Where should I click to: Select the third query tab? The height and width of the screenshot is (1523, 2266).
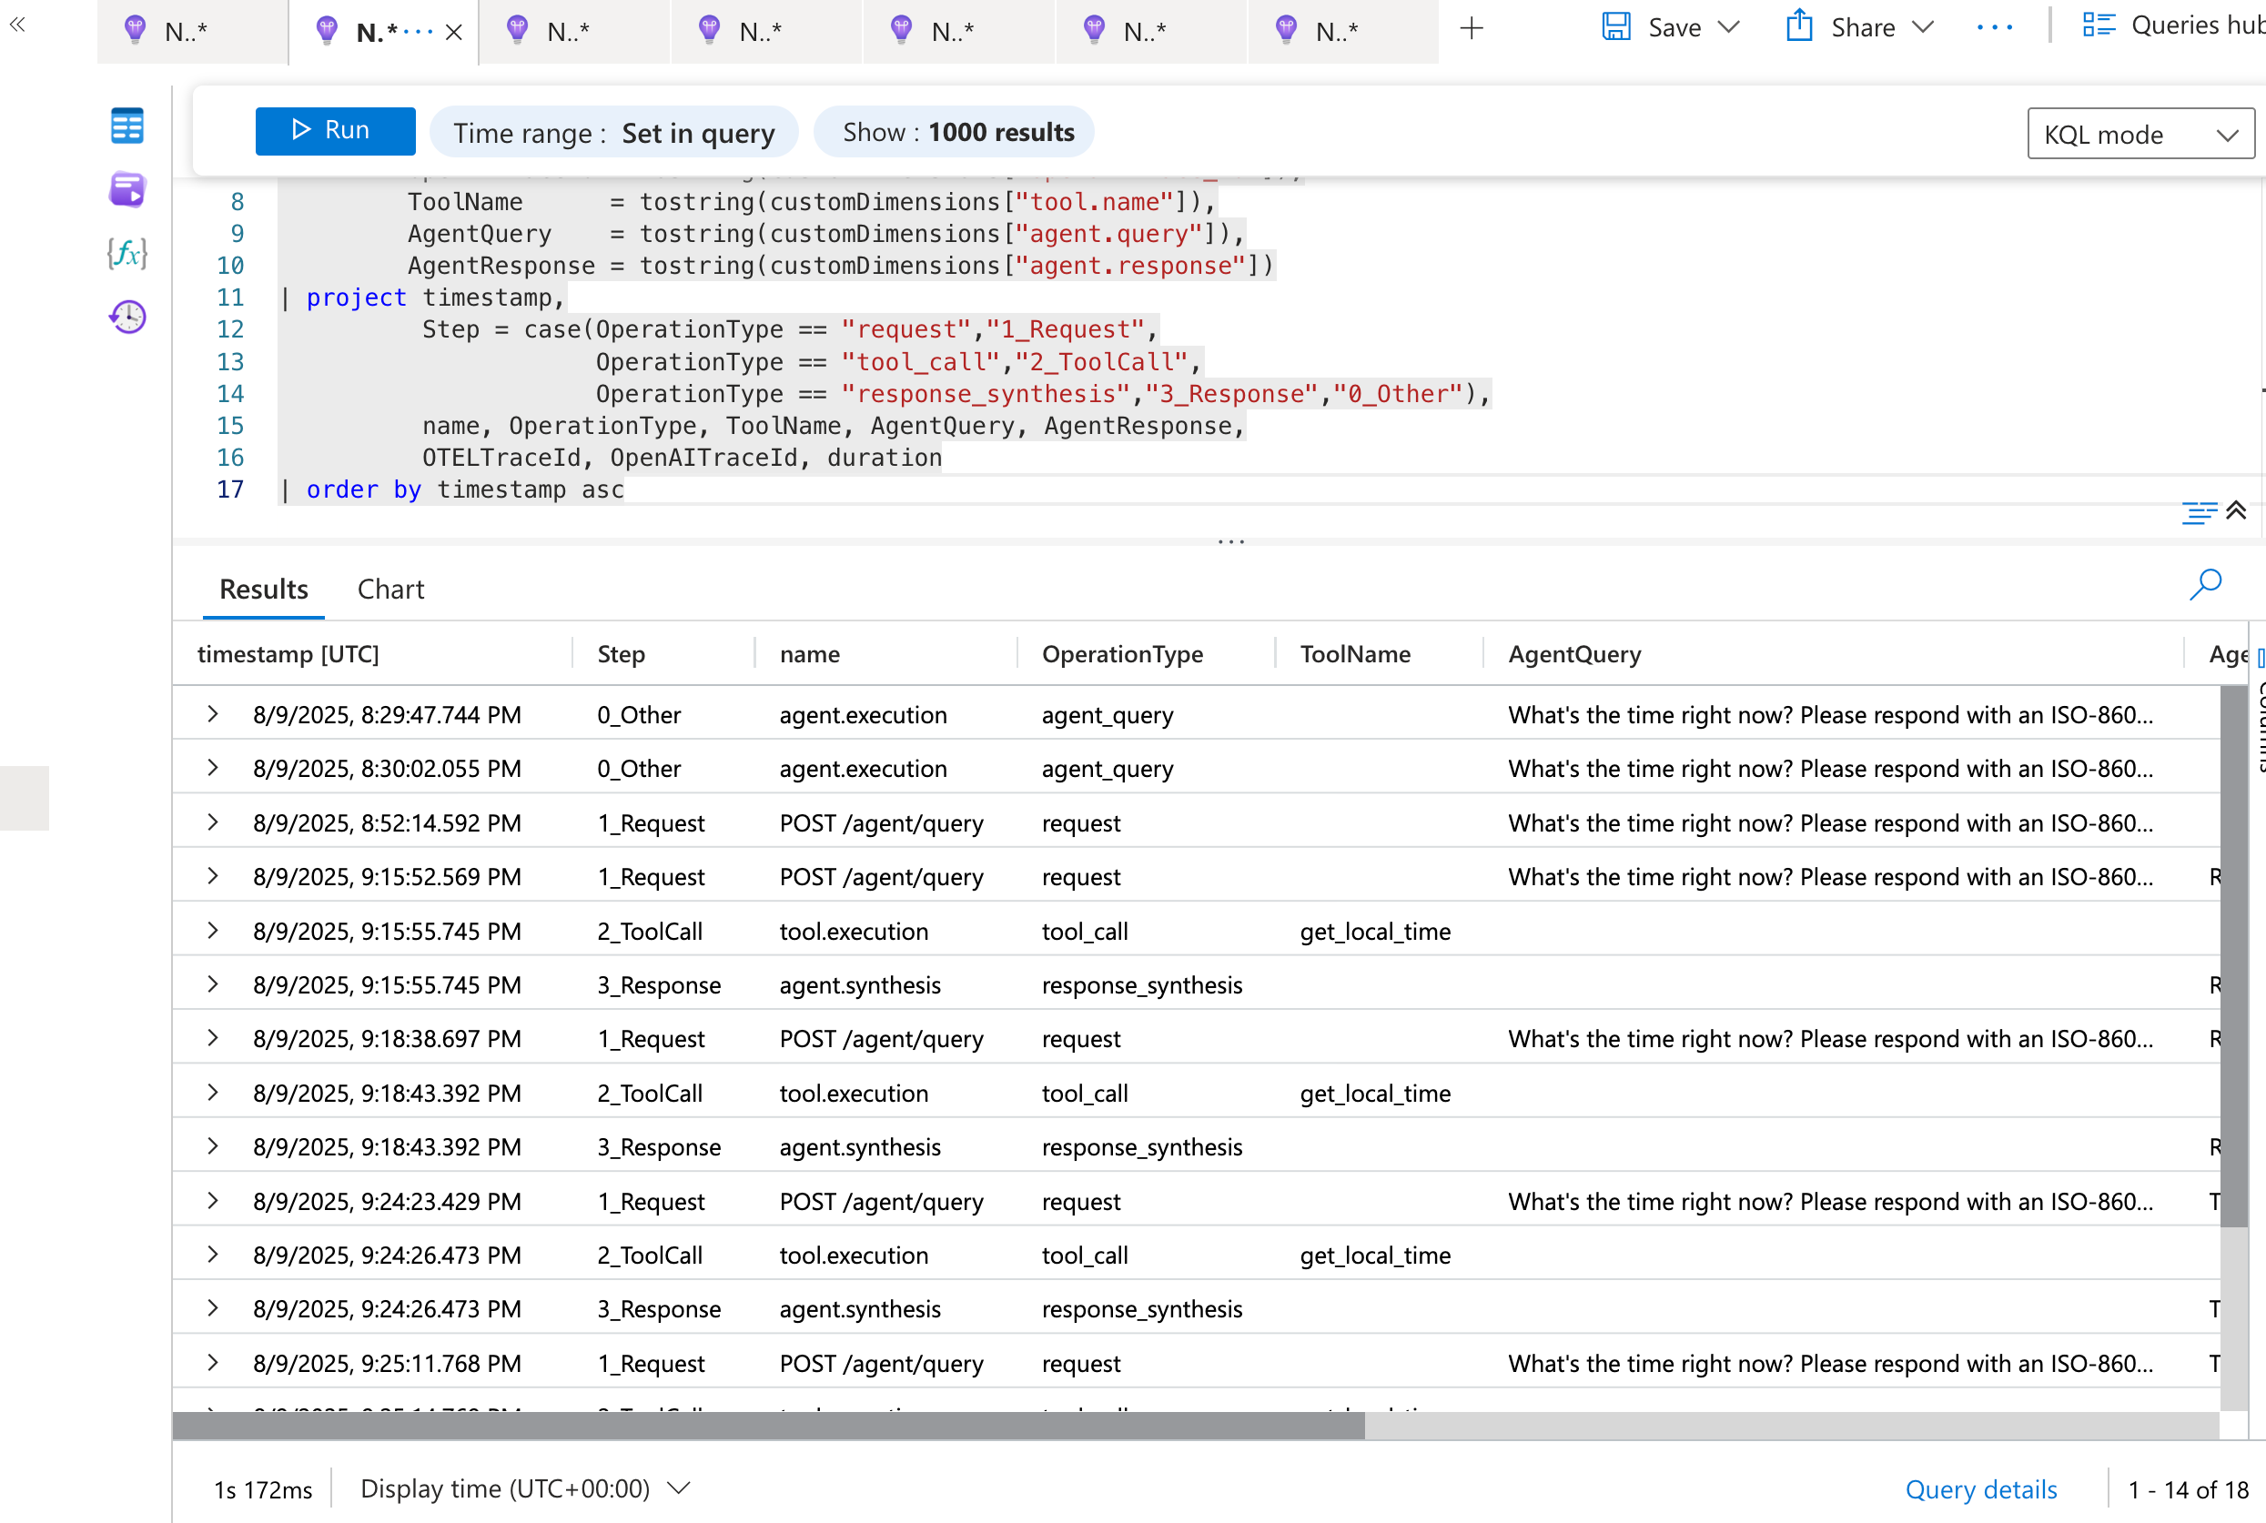point(574,32)
